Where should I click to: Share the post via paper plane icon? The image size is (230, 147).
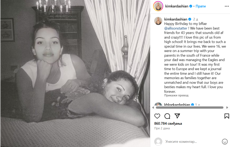(x=177, y=116)
